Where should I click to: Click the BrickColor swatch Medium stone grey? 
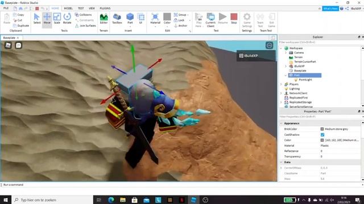click(322, 129)
